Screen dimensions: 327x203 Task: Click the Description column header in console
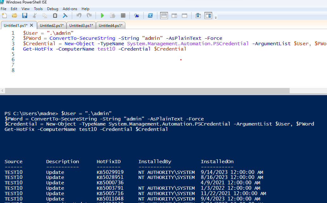click(63, 162)
